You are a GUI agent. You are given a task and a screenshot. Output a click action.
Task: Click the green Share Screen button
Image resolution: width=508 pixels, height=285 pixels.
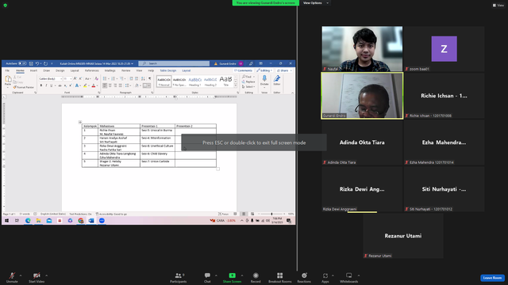coord(232,277)
